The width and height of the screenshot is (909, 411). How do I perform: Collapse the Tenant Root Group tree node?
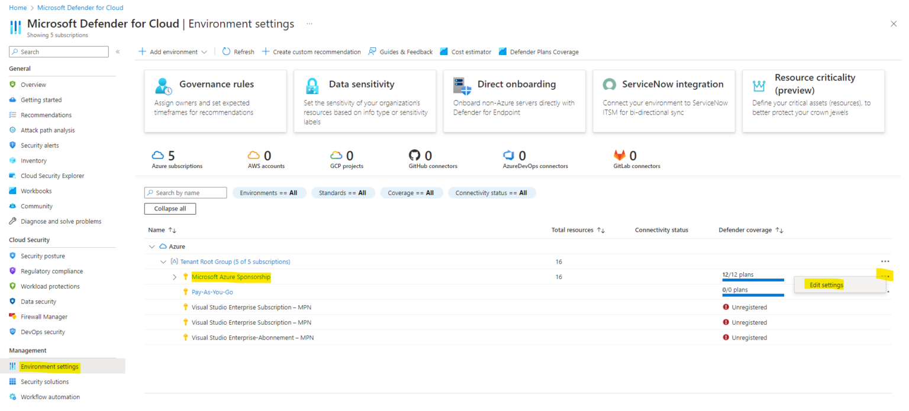[x=163, y=261]
